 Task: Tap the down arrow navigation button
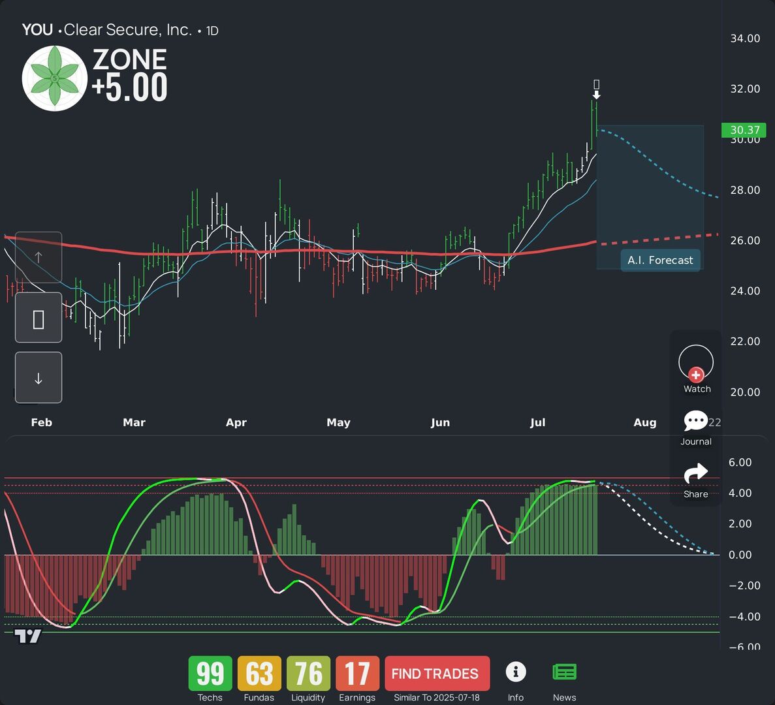pyautogui.click(x=39, y=377)
